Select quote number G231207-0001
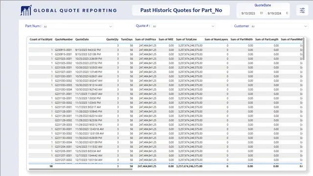The height and width of the screenshot is (176, 313). point(63,155)
